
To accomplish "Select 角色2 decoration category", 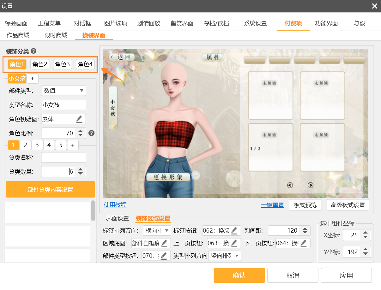I will pyautogui.click(x=40, y=64).
